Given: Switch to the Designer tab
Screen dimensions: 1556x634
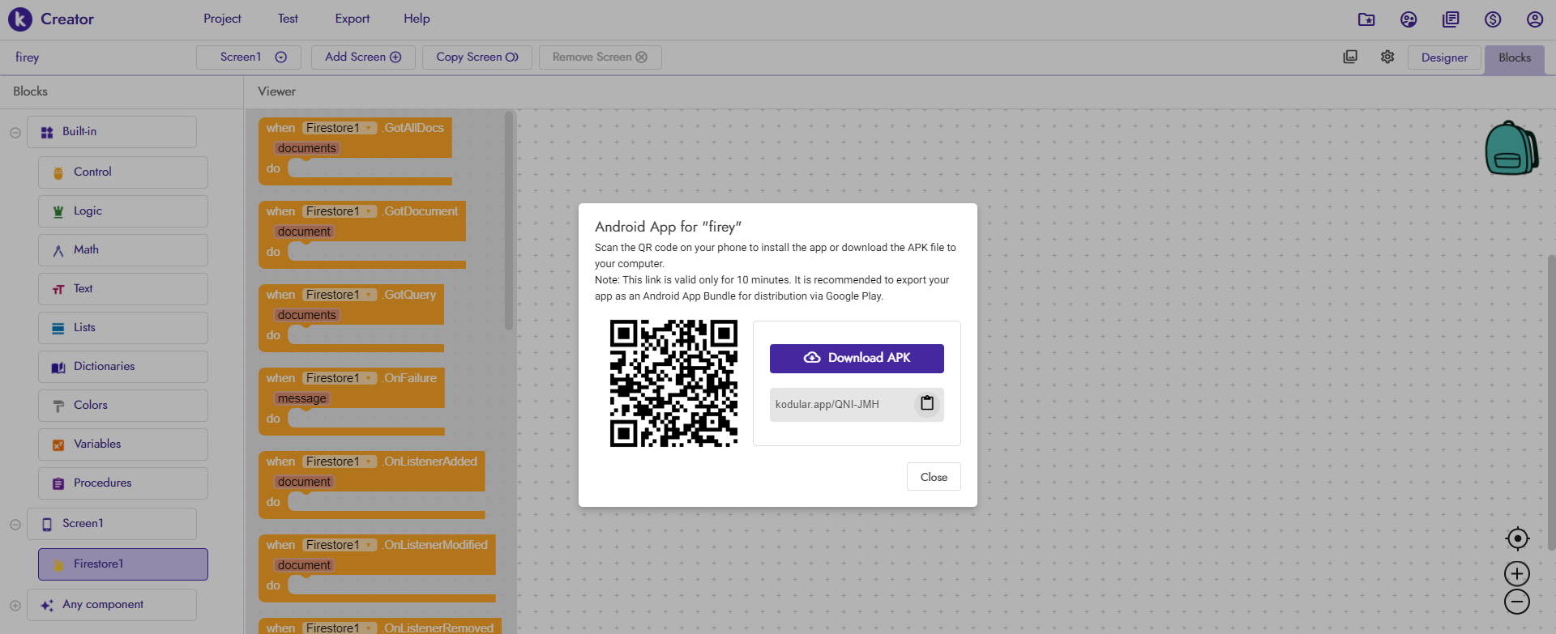Looking at the screenshot, I should click(x=1444, y=57).
